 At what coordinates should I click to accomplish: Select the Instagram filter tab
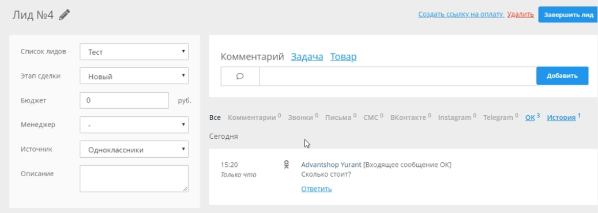coord(457,117)
